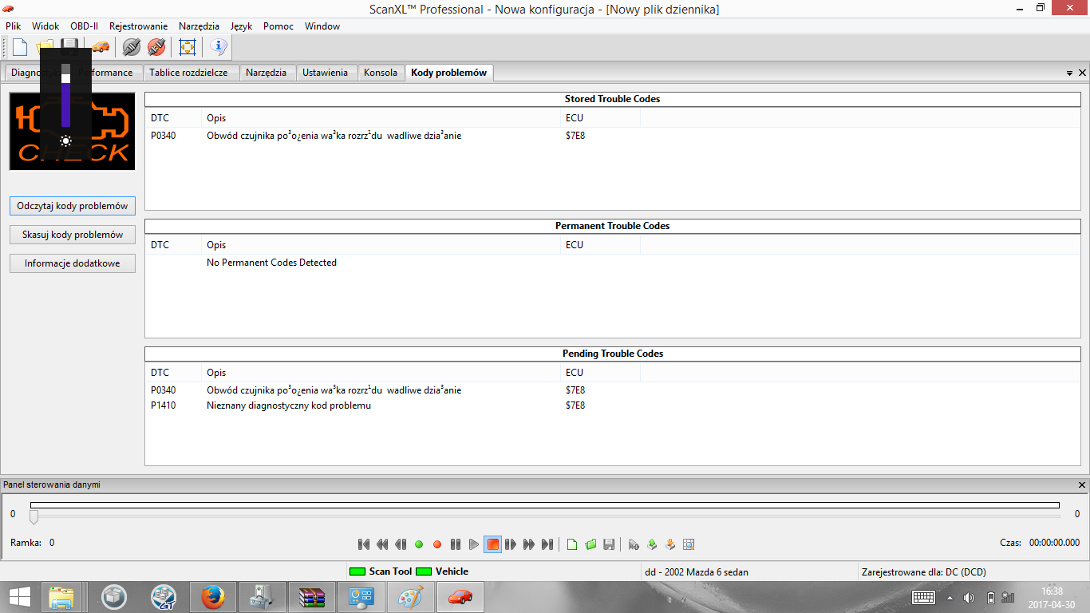The image size is (1090, 613).
Task: Click the new file icon in top toolbar
Action: (x=20, y=47)
